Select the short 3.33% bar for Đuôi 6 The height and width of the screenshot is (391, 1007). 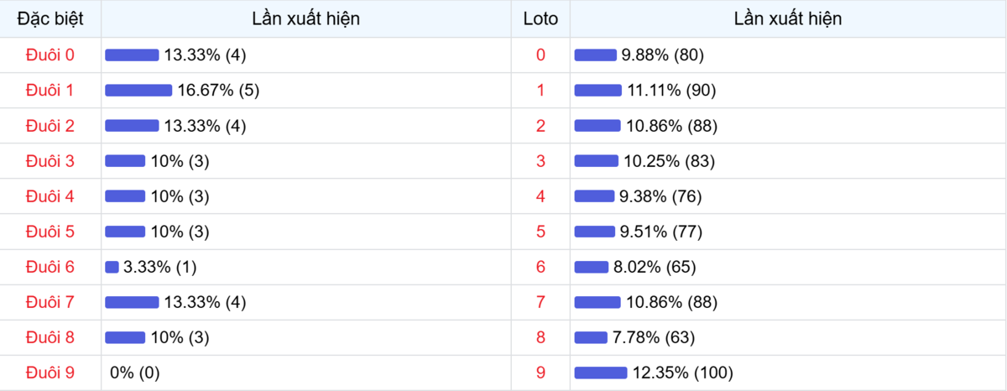112,267
